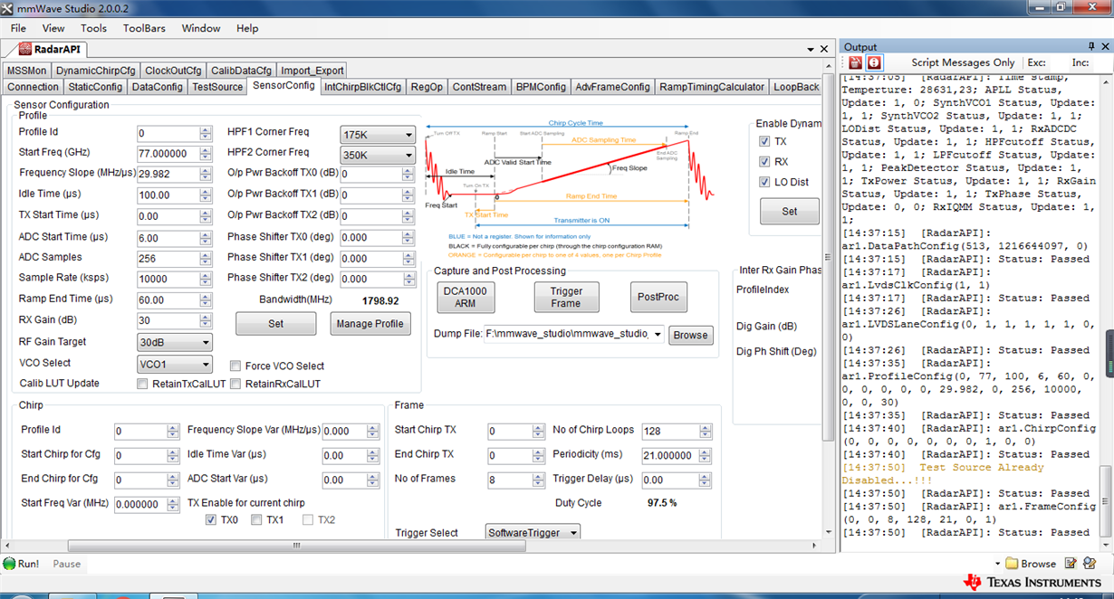Open the VCO Select dropdown

[x=175, y=365]
